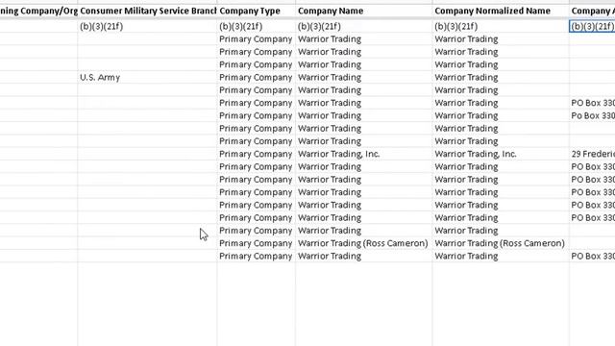
Task: Click (b)(3)(21f) in Military Service Branch column
Action: [147, 26]
